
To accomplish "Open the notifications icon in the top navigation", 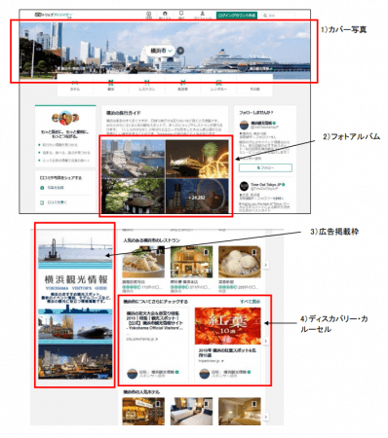I will point(181,14).
